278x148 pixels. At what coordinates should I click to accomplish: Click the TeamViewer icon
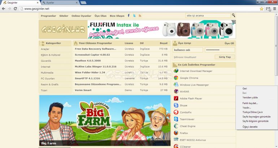pos(176,119)
